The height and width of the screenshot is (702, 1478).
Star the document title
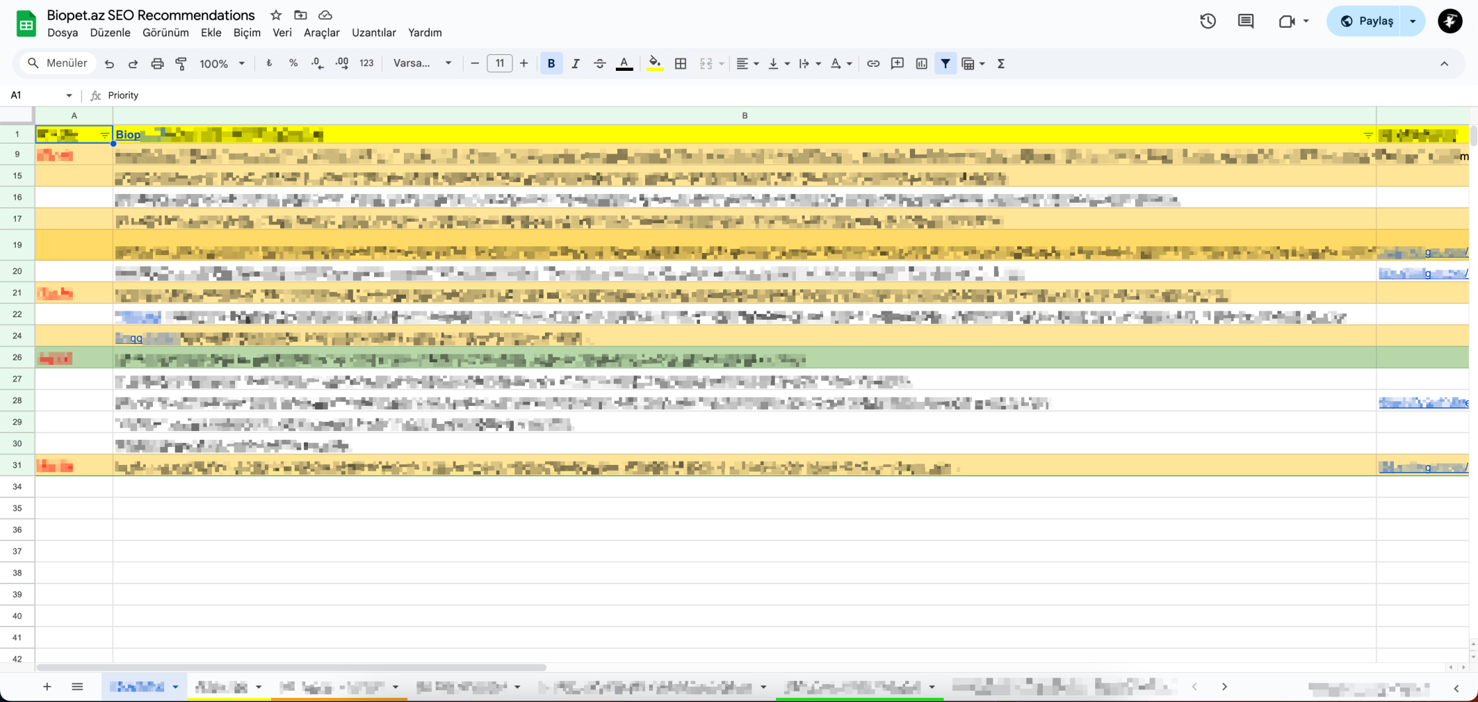coord(276,15)
